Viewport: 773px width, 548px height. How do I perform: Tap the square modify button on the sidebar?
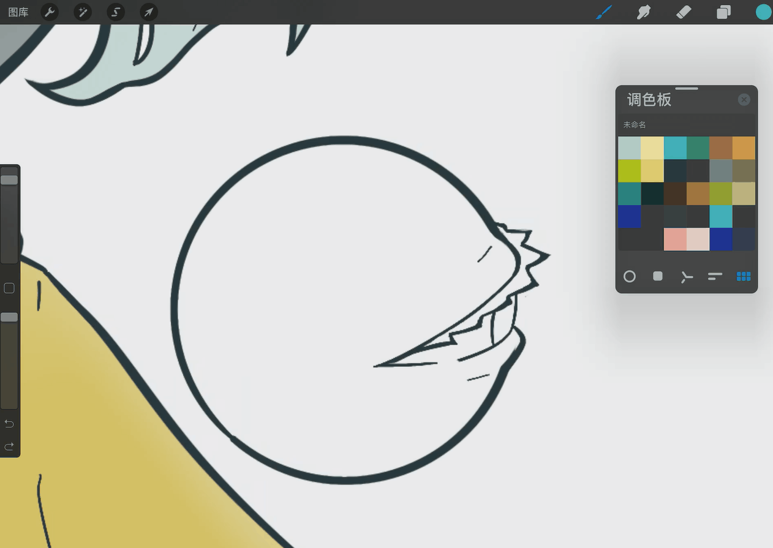pos(9,288)
